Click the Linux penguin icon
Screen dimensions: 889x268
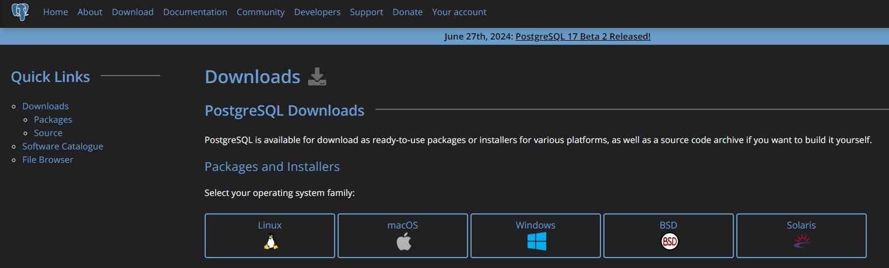(270, 242)
